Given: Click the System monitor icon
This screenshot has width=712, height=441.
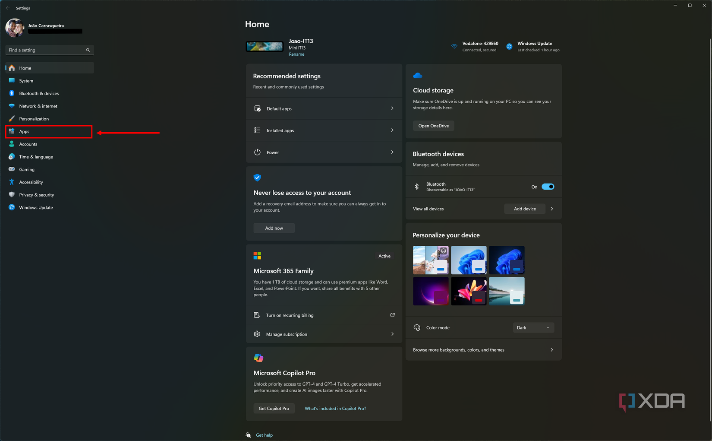Looking at the screenshot, I should 12,81.
